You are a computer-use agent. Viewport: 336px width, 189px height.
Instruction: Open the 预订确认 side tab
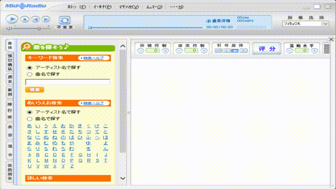[x=10, y=62]
